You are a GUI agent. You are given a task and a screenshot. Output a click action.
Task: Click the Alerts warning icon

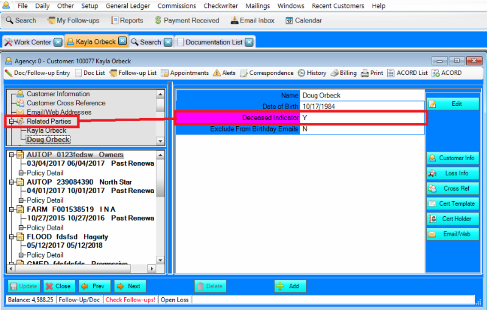[x=217, y=73]
